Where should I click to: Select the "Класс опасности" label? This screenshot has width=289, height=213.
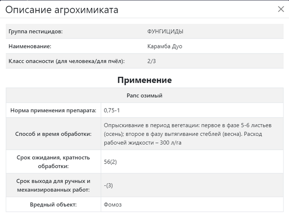tap(66, 61)
